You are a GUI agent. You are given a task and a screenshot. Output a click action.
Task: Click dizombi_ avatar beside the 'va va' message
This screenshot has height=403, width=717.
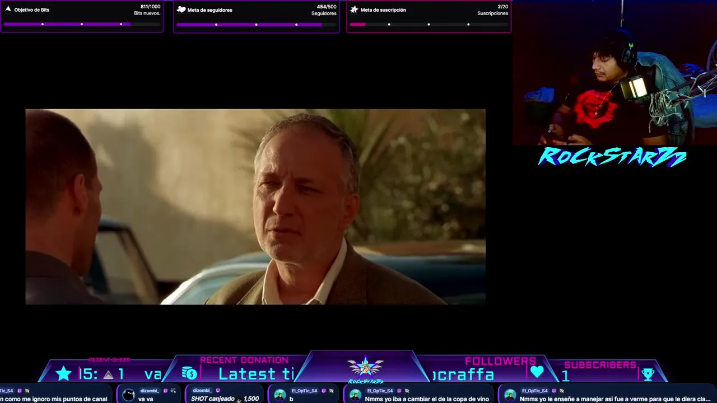pos(128,395)
